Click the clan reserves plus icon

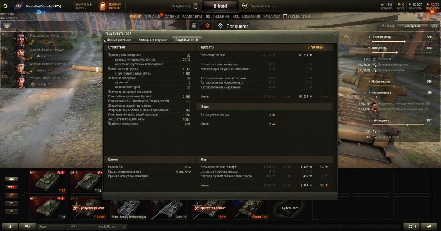coord(39,12)
